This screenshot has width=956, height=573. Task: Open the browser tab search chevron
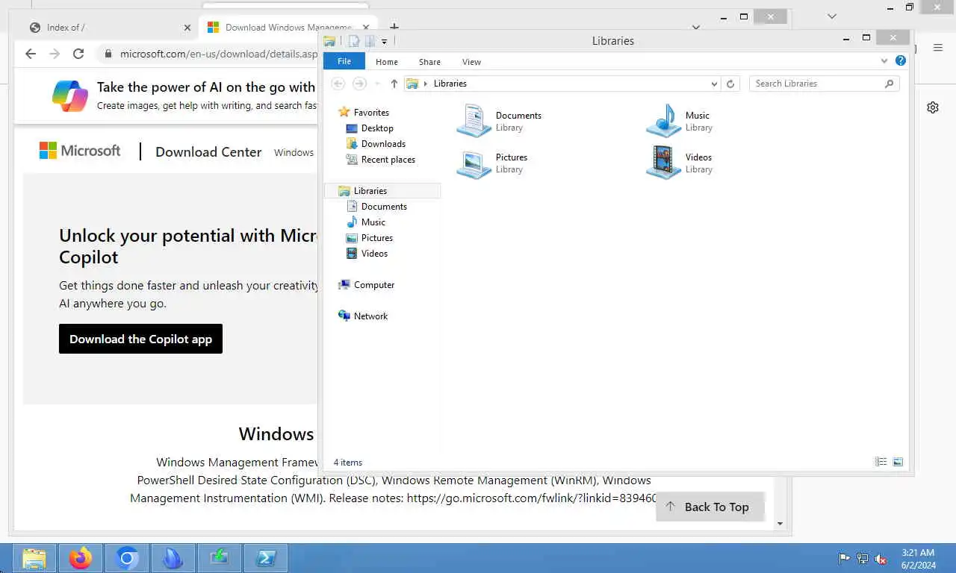tap(696, 28)
